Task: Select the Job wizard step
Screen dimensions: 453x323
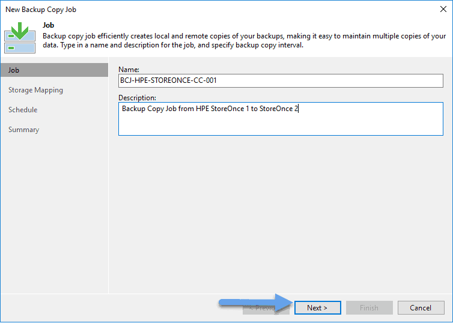Action: coord(54,70)
